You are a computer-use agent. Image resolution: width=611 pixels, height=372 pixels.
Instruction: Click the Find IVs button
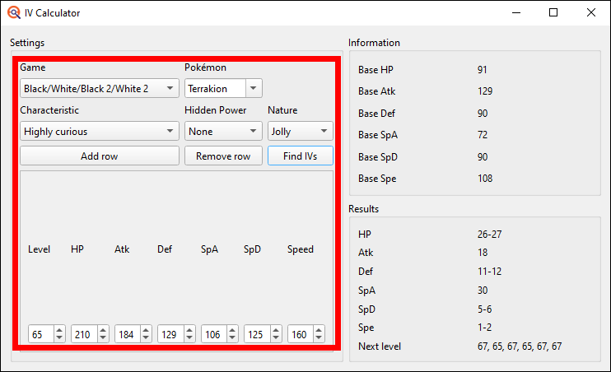pyautogui.click(x=300, y=156)
